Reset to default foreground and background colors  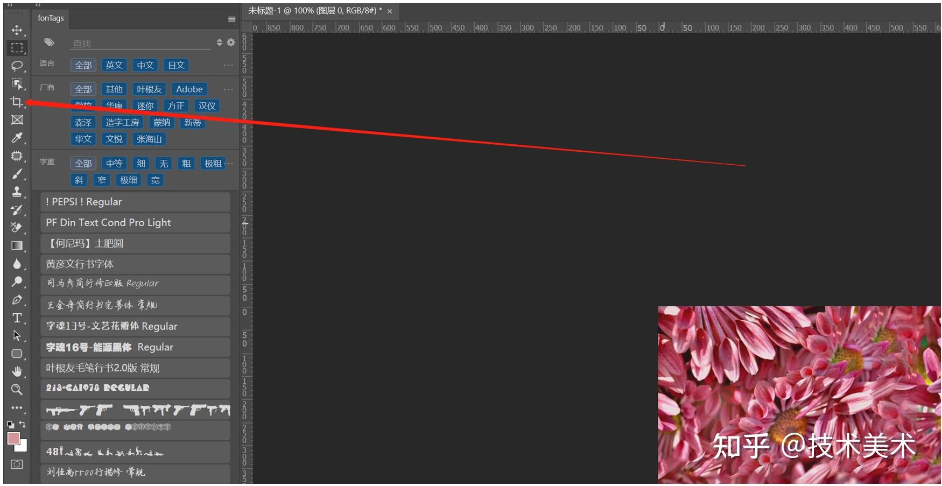pos(10,425)
